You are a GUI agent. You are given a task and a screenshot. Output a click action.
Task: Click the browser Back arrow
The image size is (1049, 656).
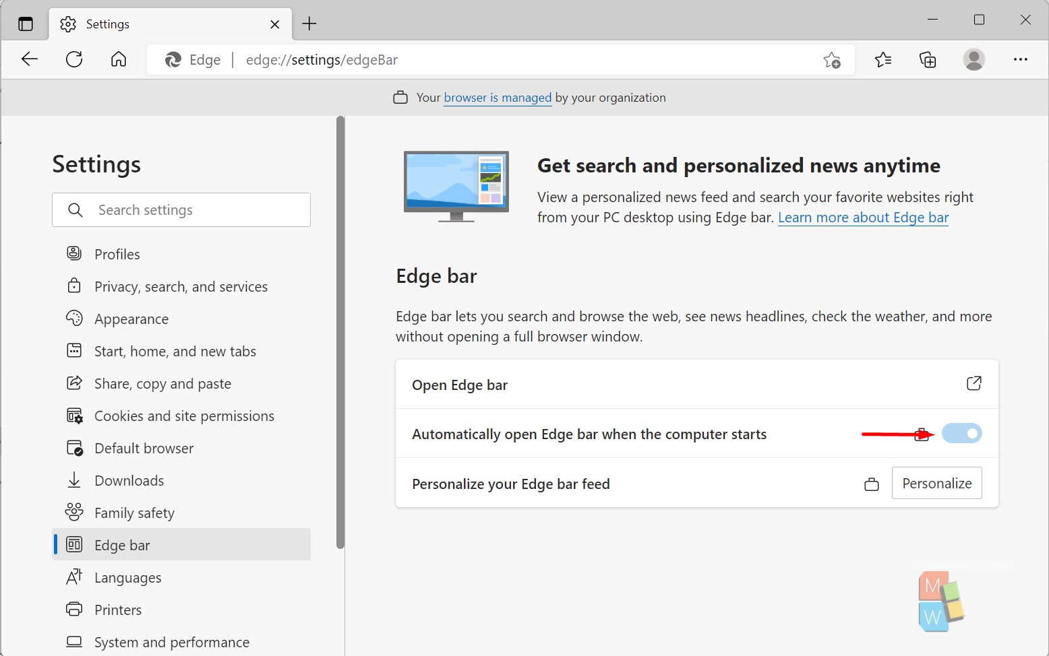click(x=30, y=59)
